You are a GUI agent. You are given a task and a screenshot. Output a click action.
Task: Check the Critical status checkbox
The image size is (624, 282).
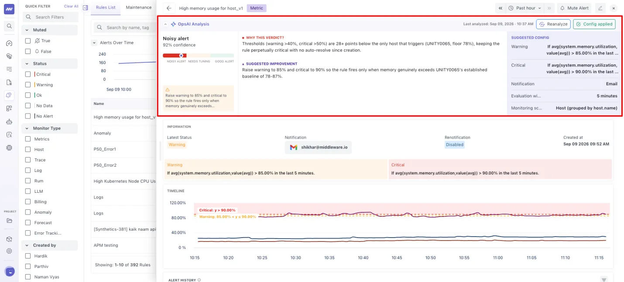click(x=28, y=74)
